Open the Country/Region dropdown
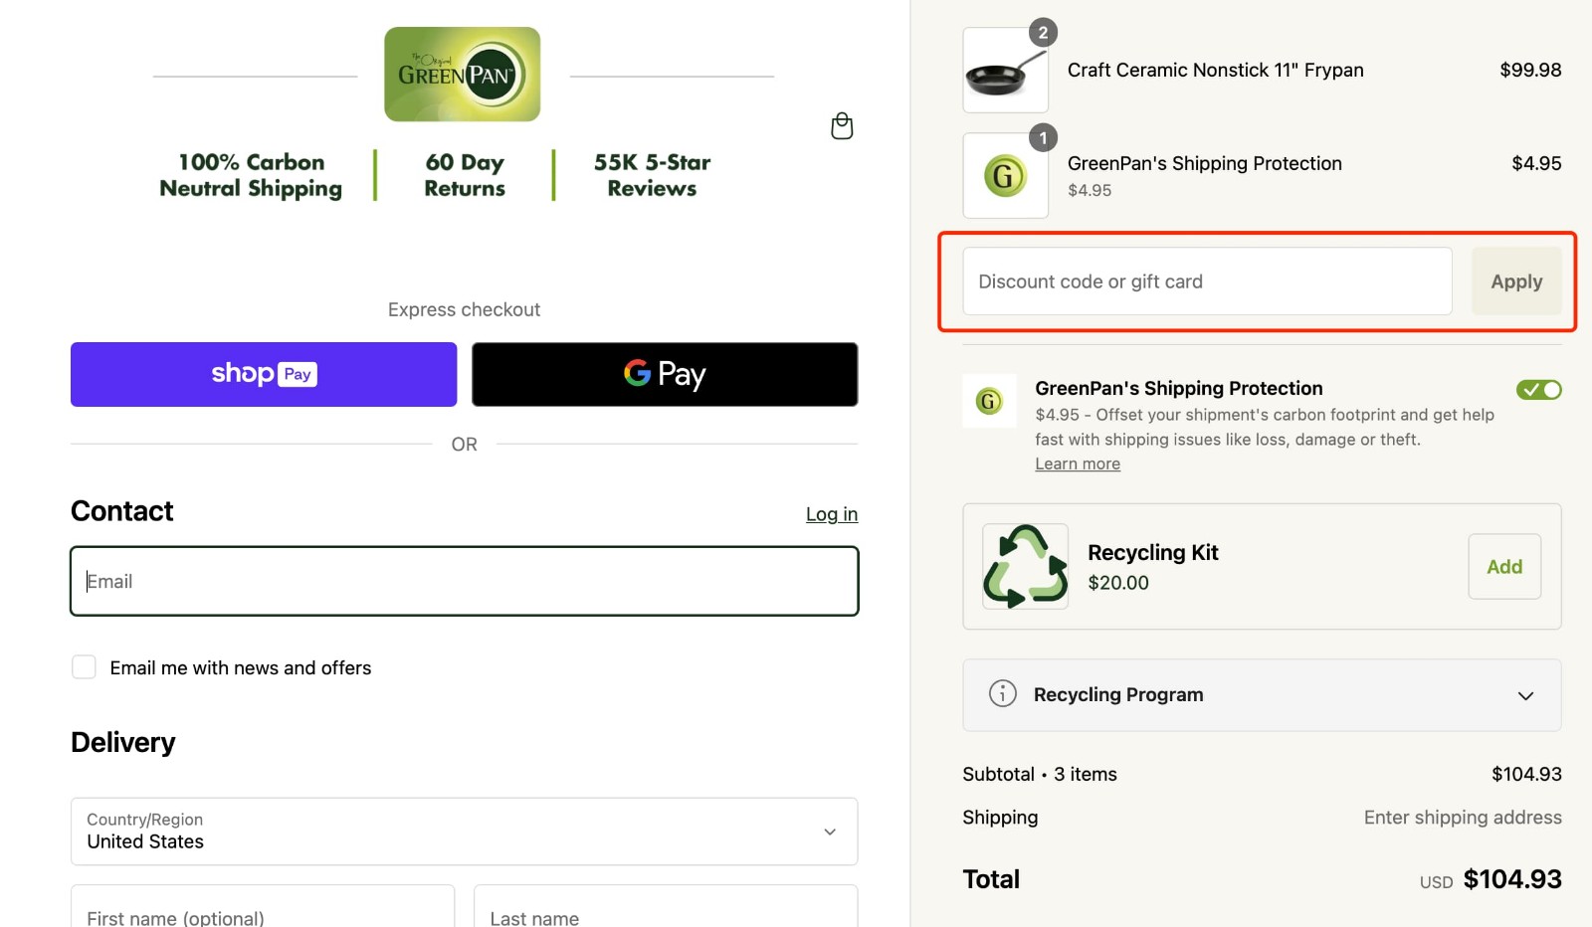The height and width of the screenshot is (927, 1592). pos(464,832)
